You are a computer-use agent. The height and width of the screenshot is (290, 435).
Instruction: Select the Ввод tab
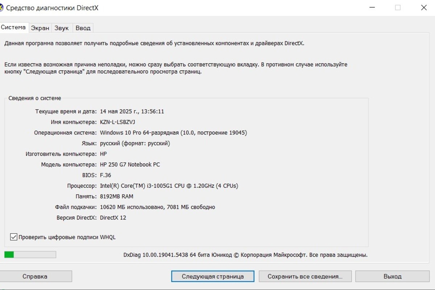click(83, 28)
